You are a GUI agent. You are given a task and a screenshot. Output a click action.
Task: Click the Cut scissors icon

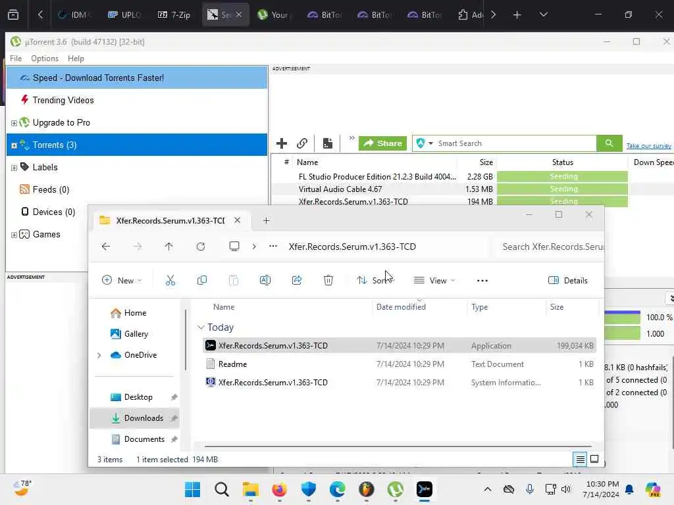point(170,280)
